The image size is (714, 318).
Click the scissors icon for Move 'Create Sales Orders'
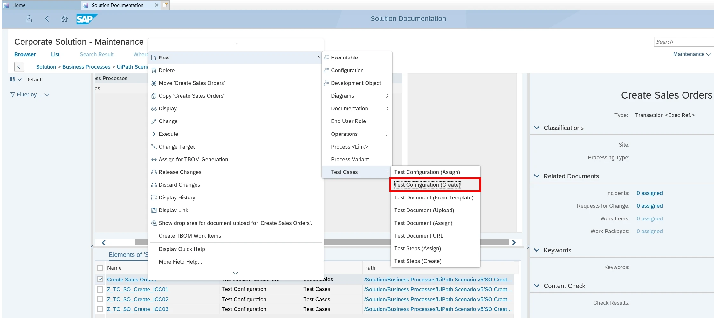click(154, 83)
